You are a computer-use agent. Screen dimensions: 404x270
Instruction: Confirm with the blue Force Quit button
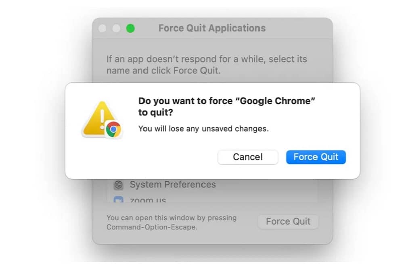[316, 157]
